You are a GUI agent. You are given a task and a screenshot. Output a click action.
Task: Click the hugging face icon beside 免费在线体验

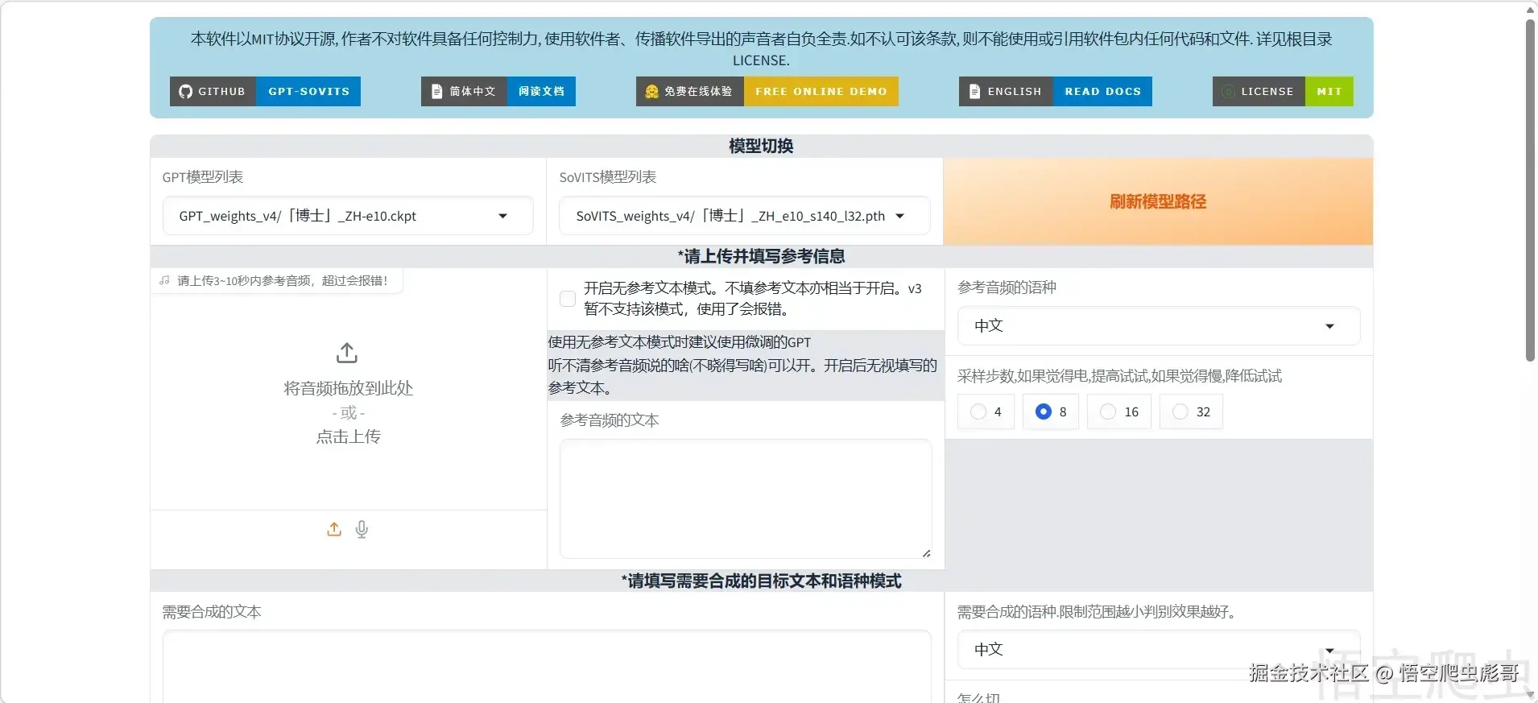(x=651, y=92)
